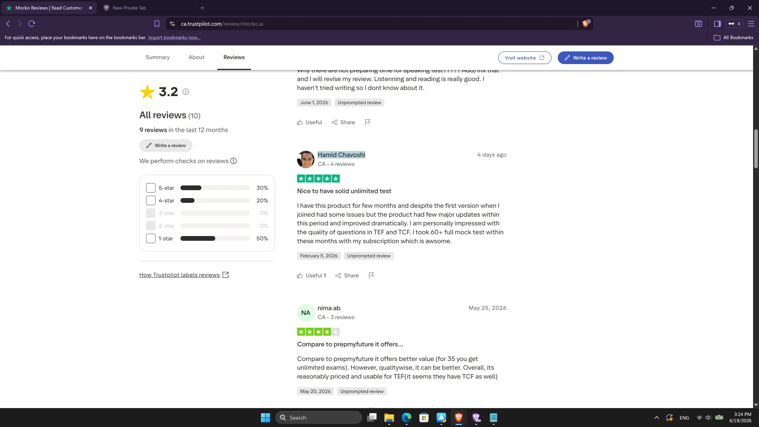This screenshot has width=759, height=427.
Task: Click the blue Write a review button
Action: [585, 58]
